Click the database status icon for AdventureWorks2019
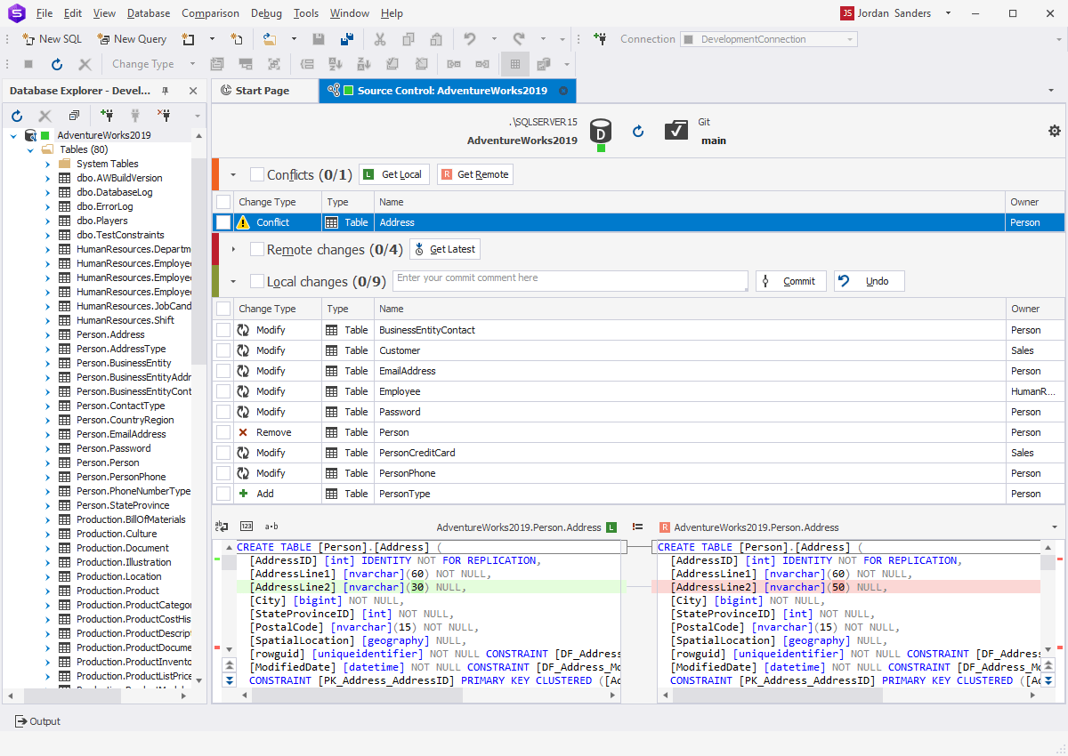 (601, 133)
